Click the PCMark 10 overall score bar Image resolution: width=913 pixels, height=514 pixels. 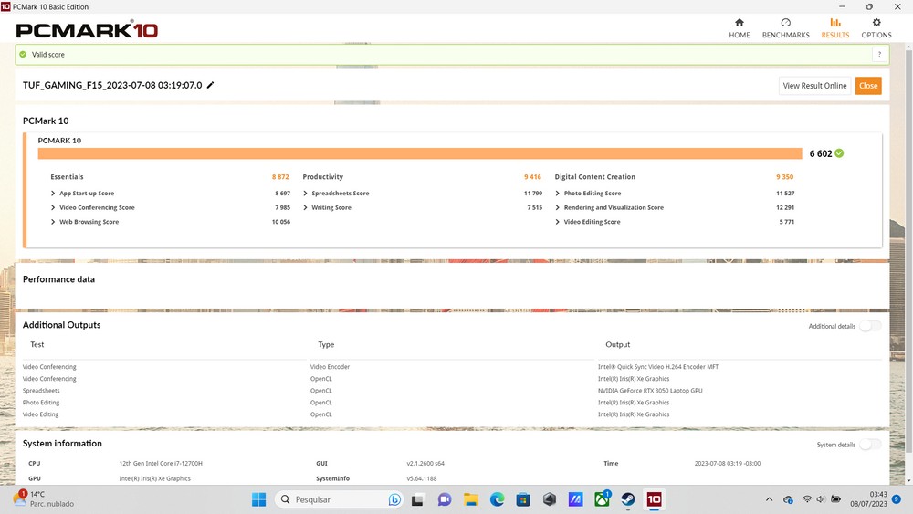pyautogui.click(x=420, y=153)
